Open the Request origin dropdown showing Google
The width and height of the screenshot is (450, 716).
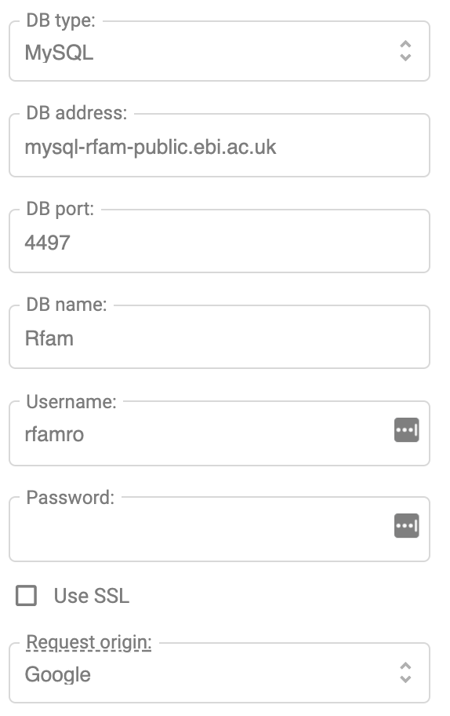[220, 673]
